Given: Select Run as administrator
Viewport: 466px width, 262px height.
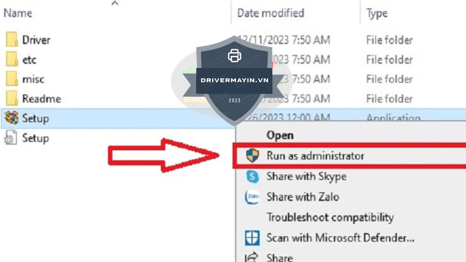Looking at the screenshot, I should coord(315,156).
